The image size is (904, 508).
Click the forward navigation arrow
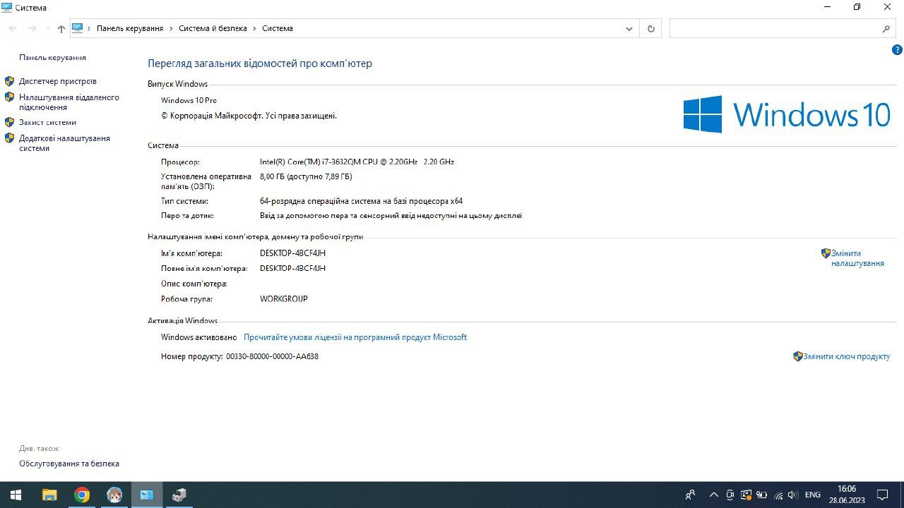point(32,28)
